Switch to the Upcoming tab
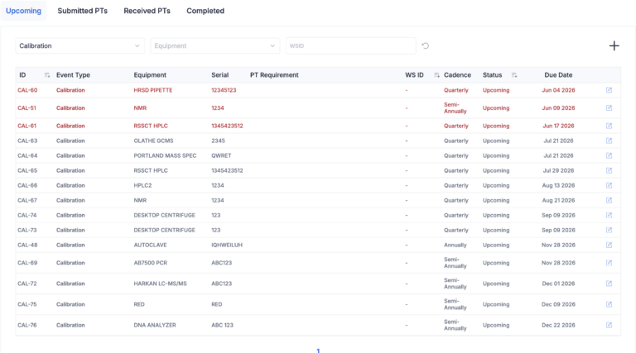This screenshot has width=636, height=353. pyautogui.click(x=23, y=11)
